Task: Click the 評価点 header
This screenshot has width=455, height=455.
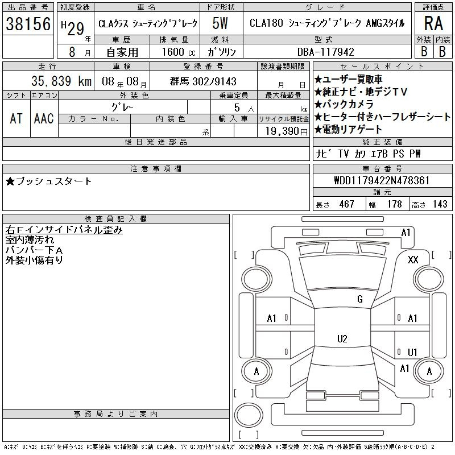Action: point(433,7)
